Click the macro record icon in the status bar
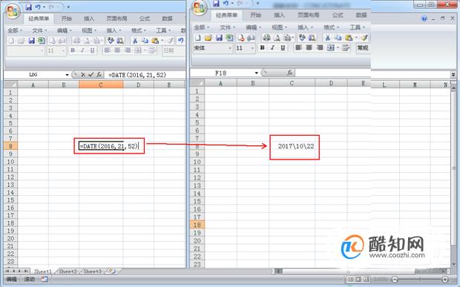 [x=45, y=279]
